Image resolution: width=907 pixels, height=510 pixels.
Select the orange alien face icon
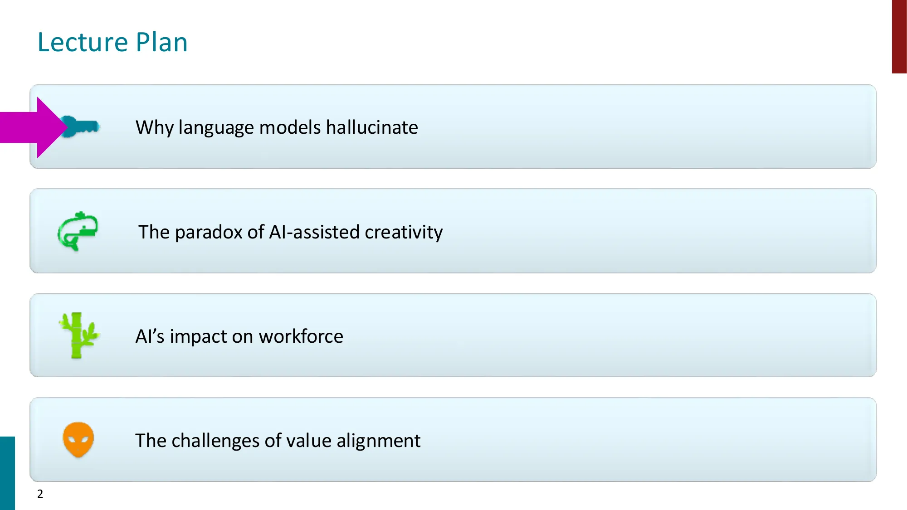(x=78, y=439)
